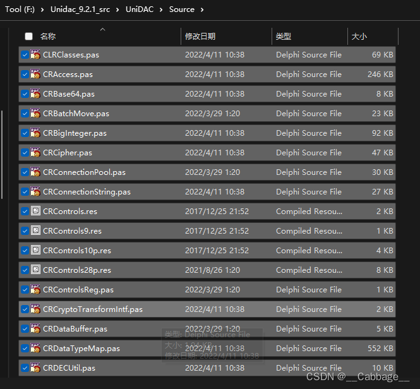Click the CRControls28p.res resource icon
This screenshot has width=420, height=389.
(x=35, y=270)
